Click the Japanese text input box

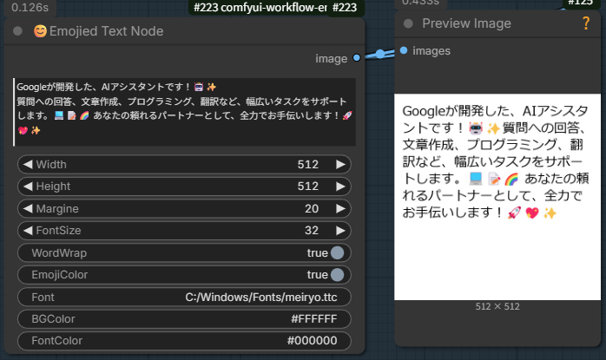184,112
